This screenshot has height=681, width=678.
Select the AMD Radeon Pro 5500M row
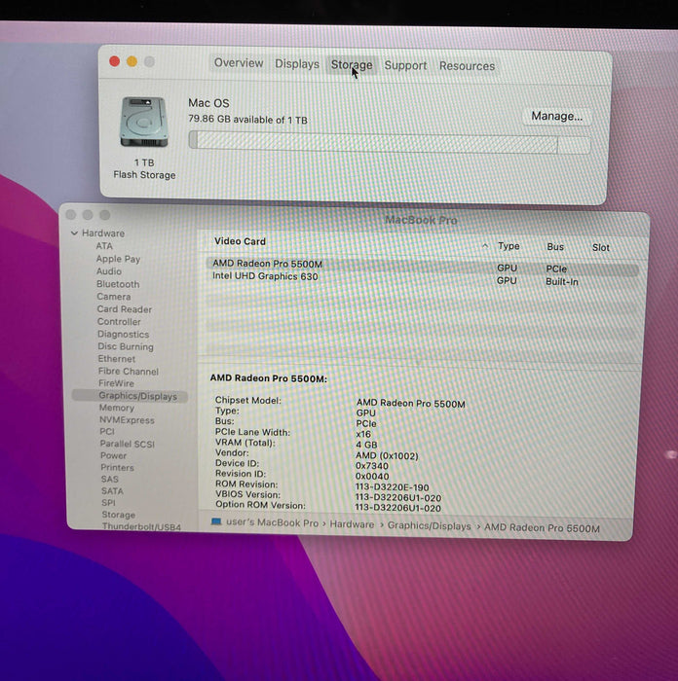click(422, 267)
